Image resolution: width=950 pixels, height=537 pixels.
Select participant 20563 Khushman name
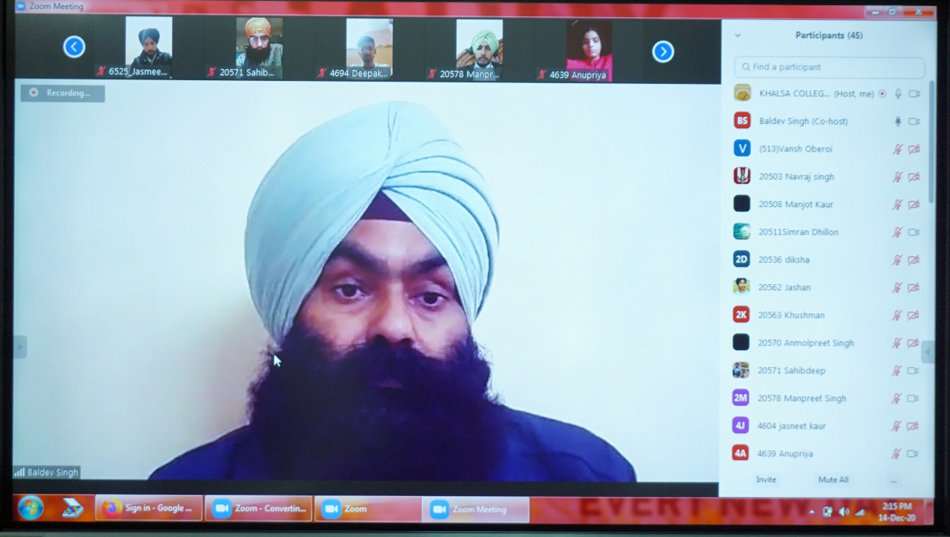click(791, 315)
